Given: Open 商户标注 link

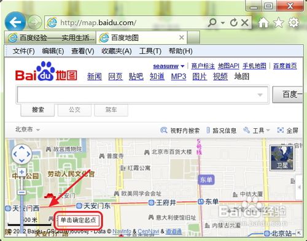Looking at the screenshot, I should (203, 66).
